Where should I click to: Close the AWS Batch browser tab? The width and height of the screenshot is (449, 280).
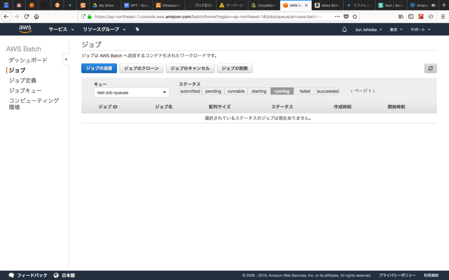[x=306, y=5]
